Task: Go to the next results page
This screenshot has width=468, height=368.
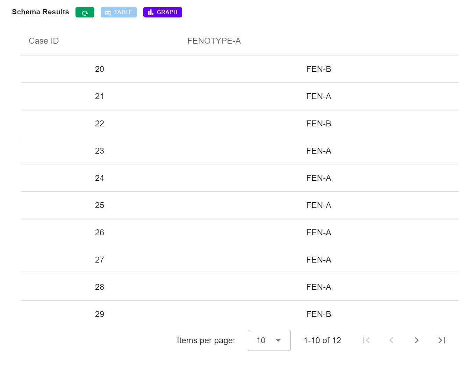Action: coord(416,340)
